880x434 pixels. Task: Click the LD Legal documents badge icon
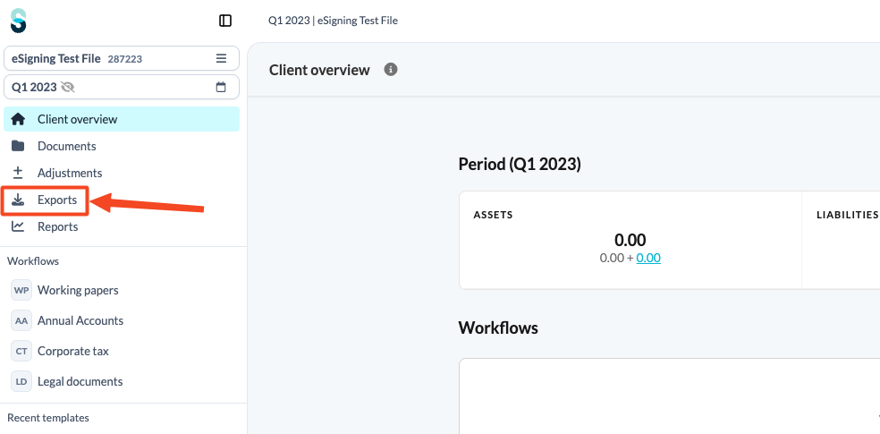pos(21,381)
